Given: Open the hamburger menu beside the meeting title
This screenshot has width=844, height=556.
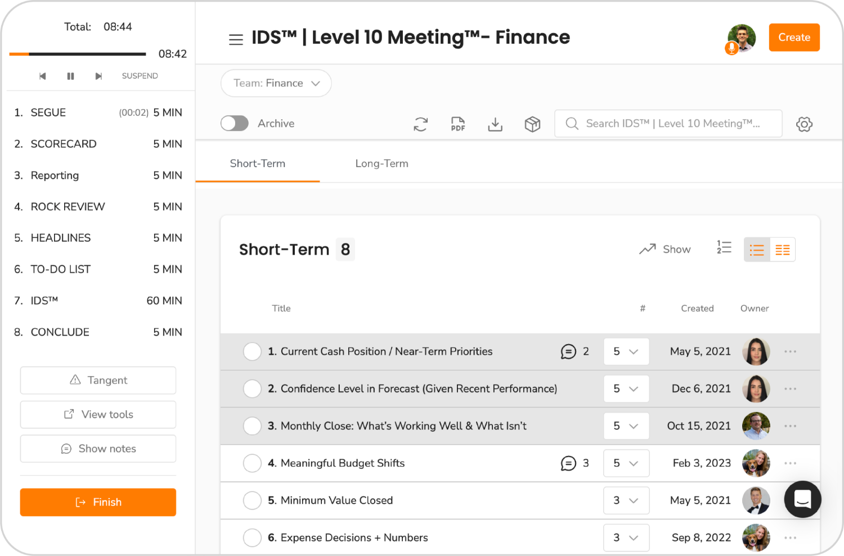Looking at the screenshot, I should [x=236, y=39].
